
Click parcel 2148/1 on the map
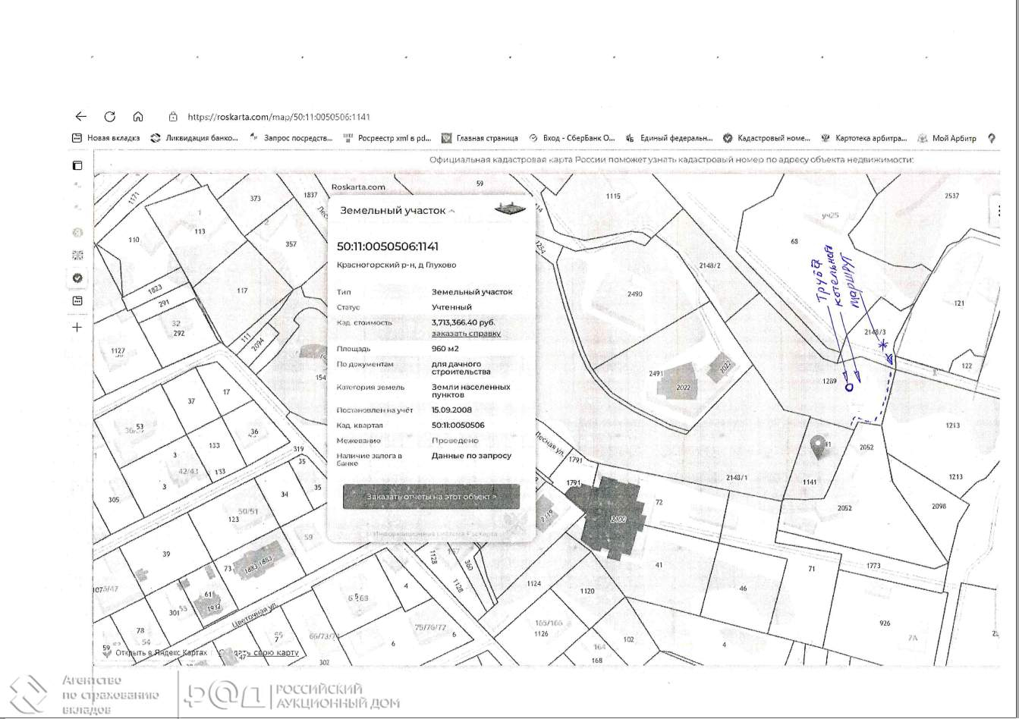coord(736,477)
